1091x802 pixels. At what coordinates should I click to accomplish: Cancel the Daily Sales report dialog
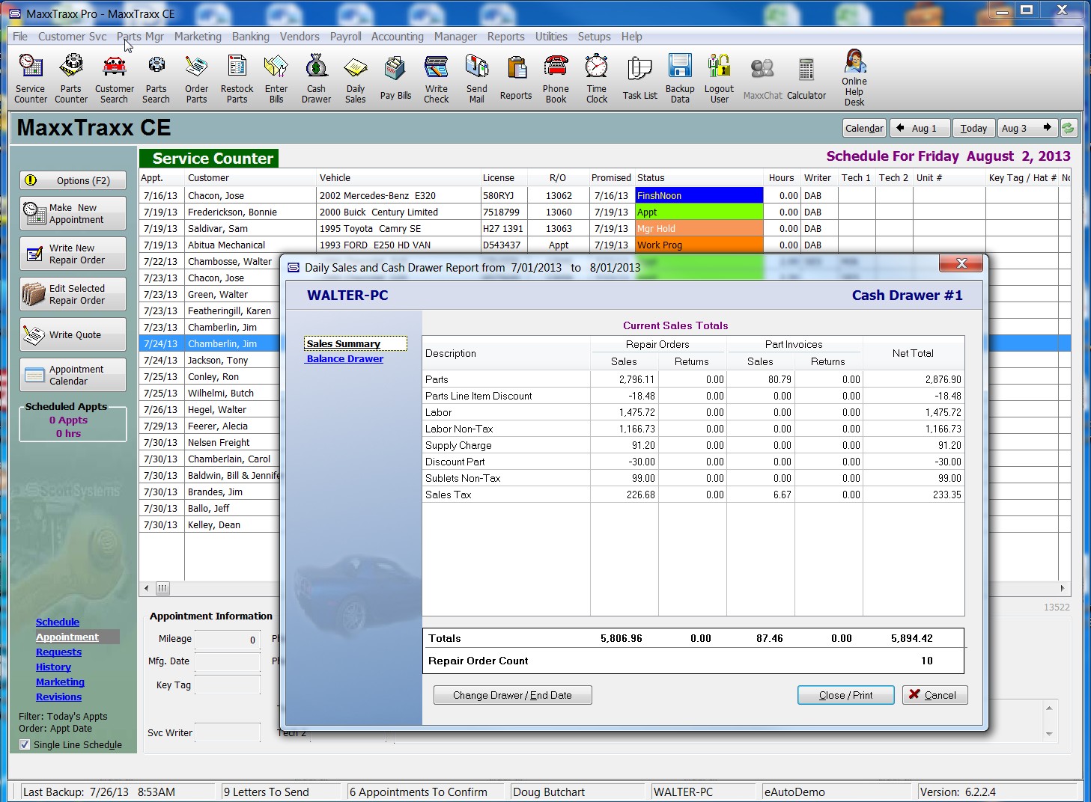[x=935, y=695]
